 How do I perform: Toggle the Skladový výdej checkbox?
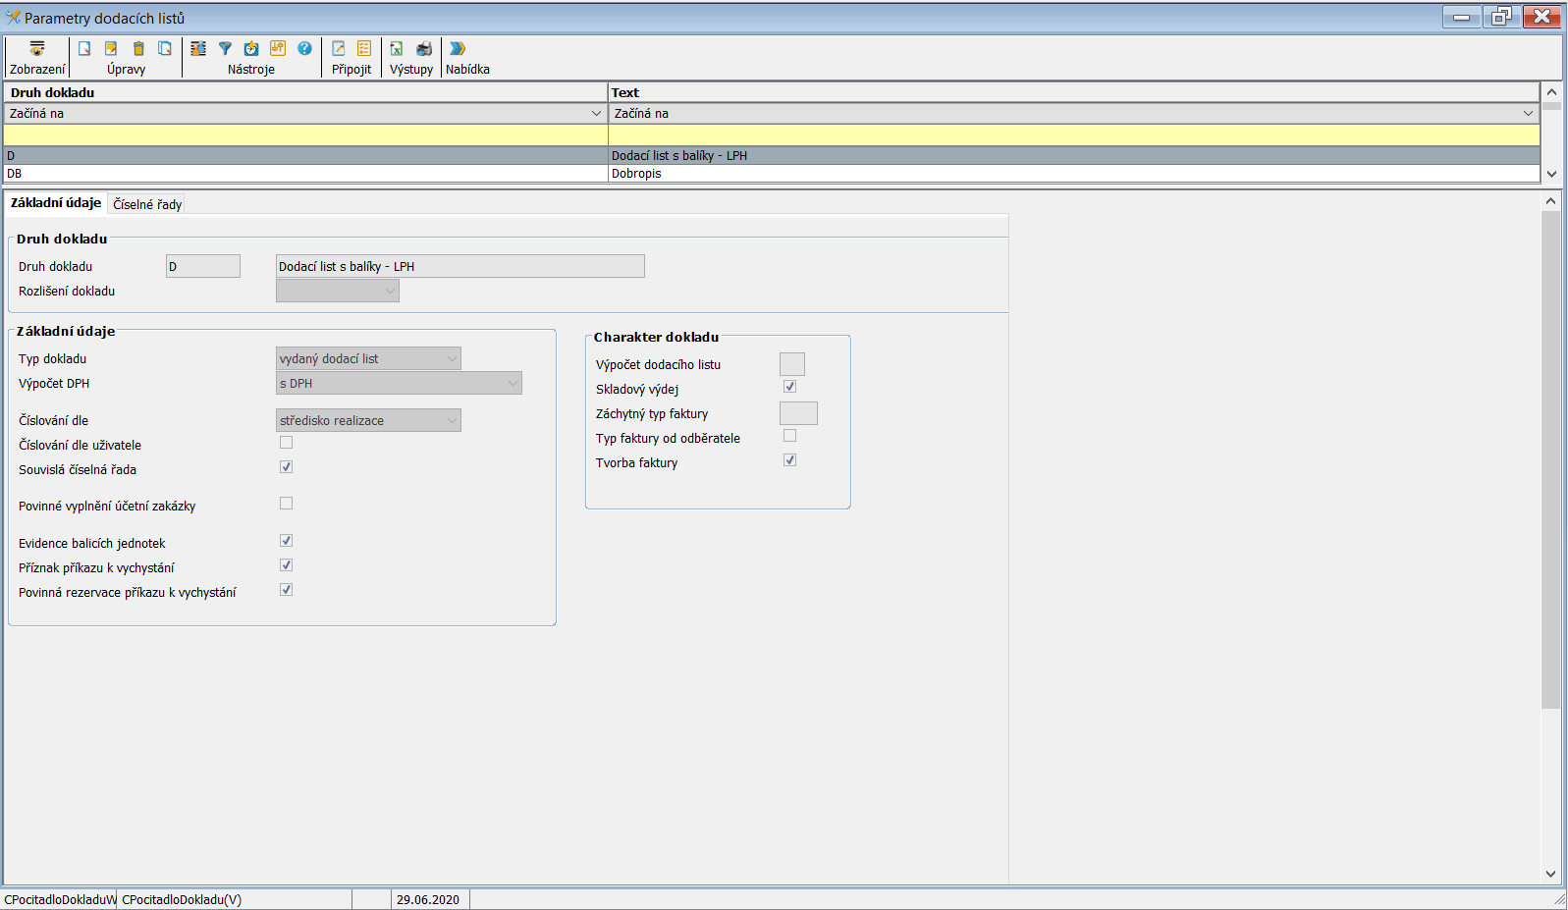pos(789,387)
